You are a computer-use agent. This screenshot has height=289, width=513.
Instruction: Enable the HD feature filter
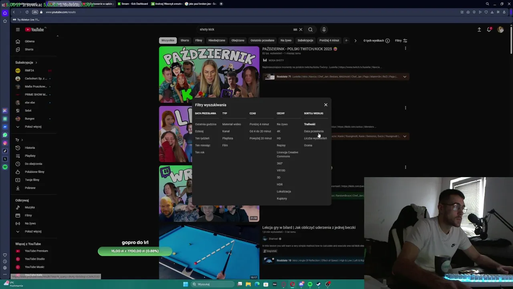(x=279, y=138)
